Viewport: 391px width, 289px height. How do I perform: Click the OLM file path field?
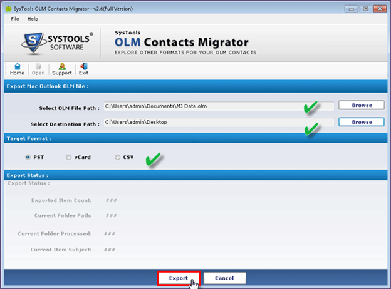[219, 106]
